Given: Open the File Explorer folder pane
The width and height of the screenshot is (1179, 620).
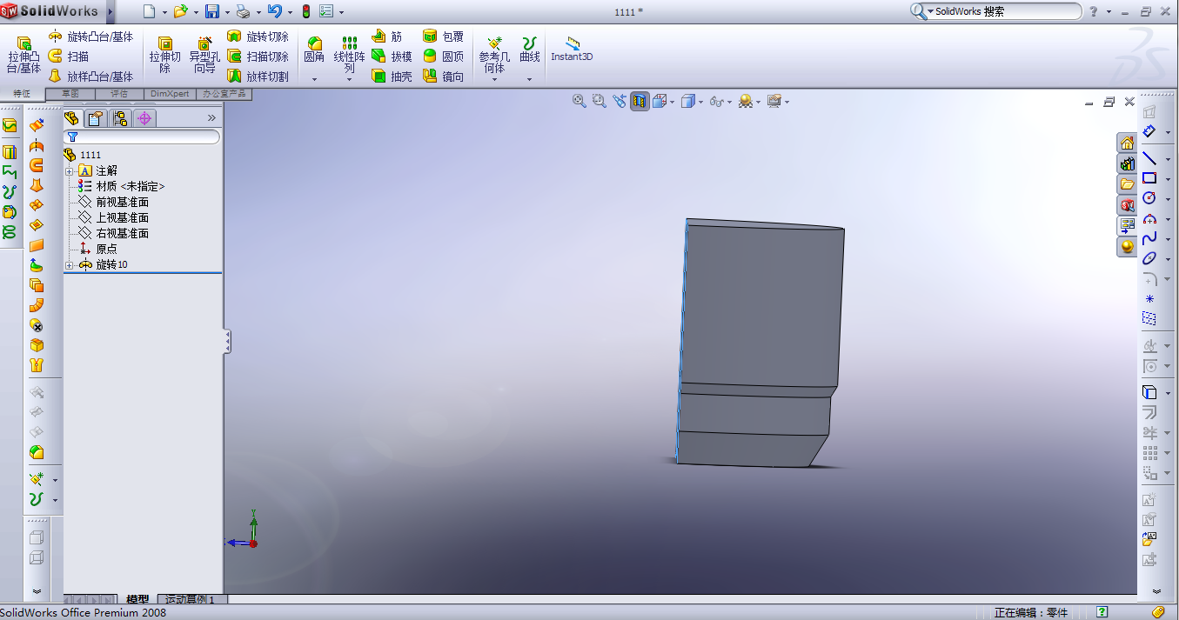Looking at the screenshot, I should (1127, 184).
